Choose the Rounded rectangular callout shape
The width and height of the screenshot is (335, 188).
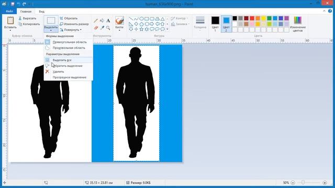tap(152, 29)
